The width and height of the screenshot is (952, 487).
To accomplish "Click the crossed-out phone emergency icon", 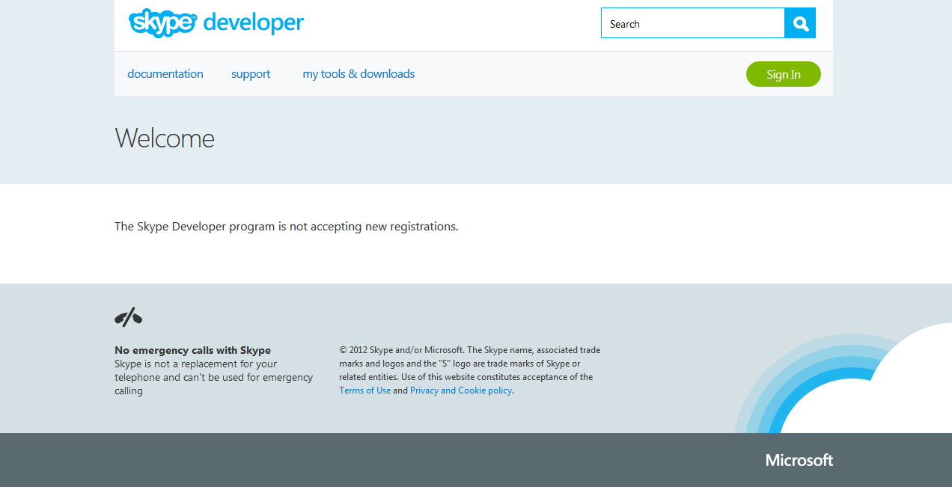I will point(128,317).
